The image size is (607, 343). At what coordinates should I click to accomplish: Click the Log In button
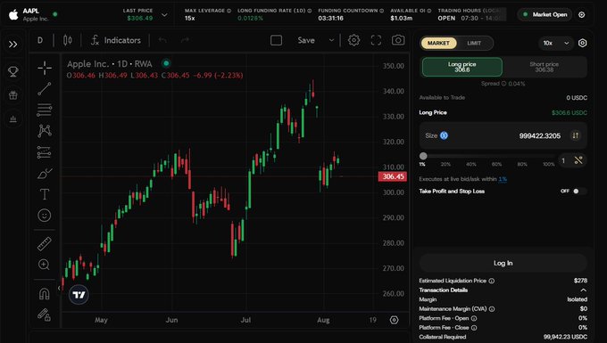[503, 263]
